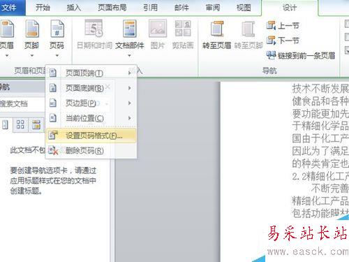
Task: Expand the 页边距 submenu arrow
Action: click(130, 103)
